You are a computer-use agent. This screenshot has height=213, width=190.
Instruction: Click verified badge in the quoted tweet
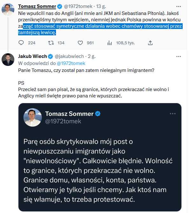pyautogui.click(x=98, y=114)
